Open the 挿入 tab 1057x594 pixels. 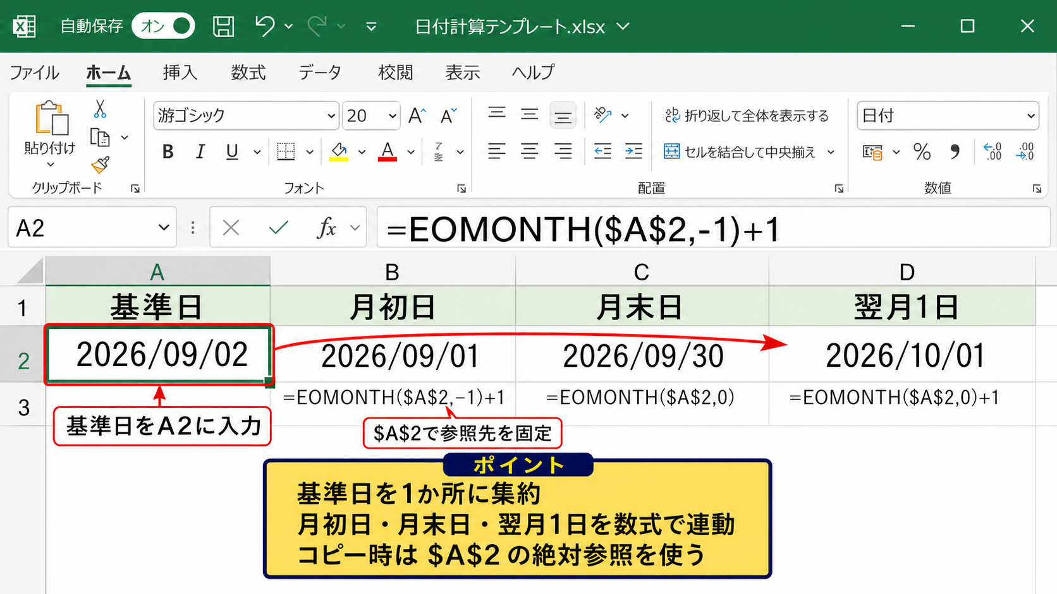click(x=180, y=73)
